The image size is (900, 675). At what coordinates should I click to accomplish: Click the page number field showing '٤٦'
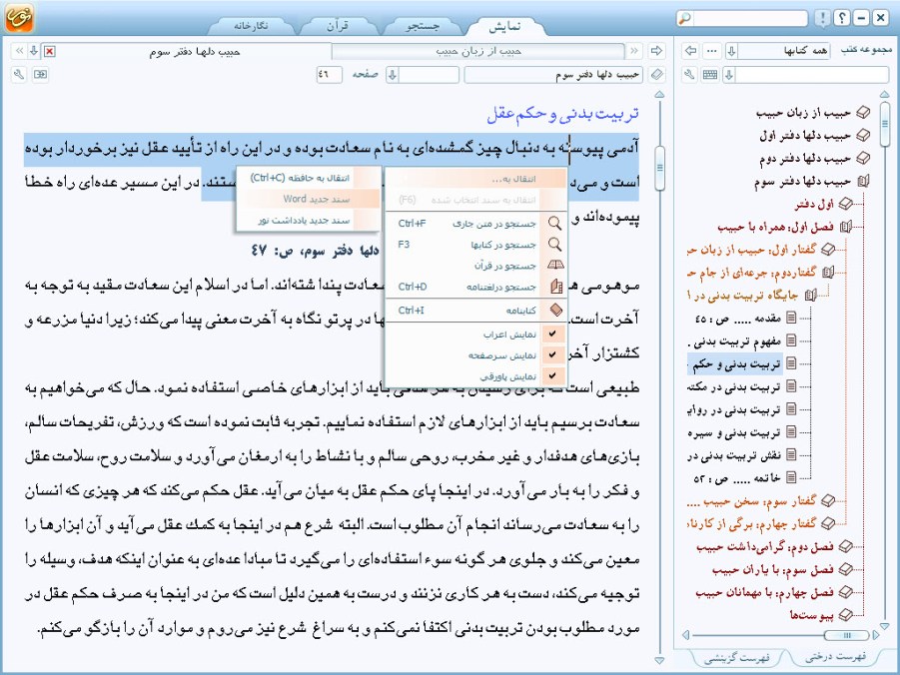[329, 75]
